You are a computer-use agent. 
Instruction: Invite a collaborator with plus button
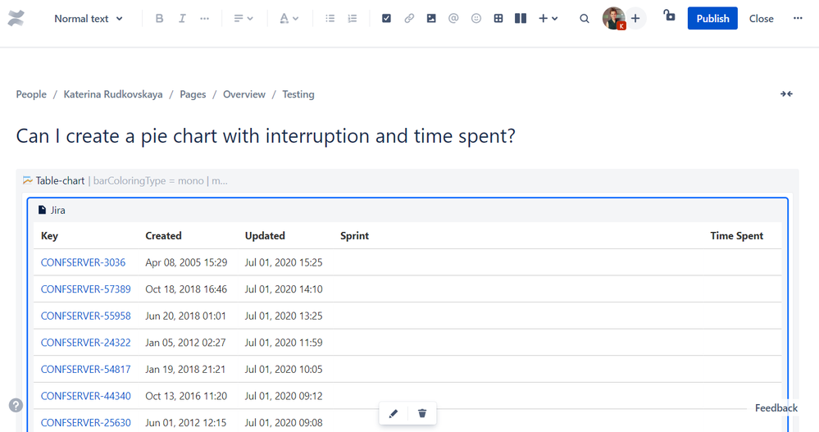(635, 18)
